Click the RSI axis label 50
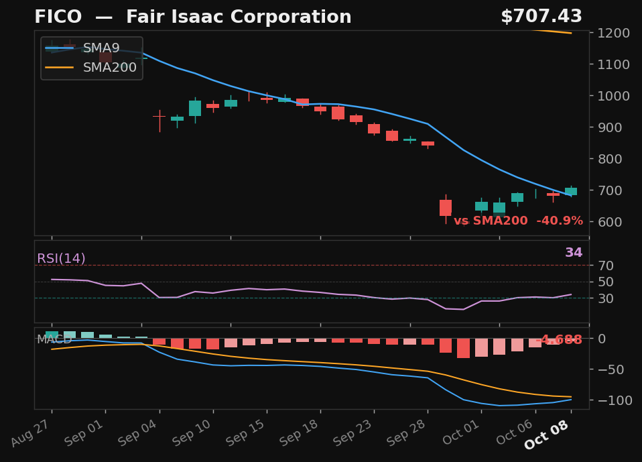The image size is (642, 462). 606,282
